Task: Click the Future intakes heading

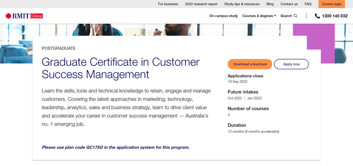Action: pos(243,92)
